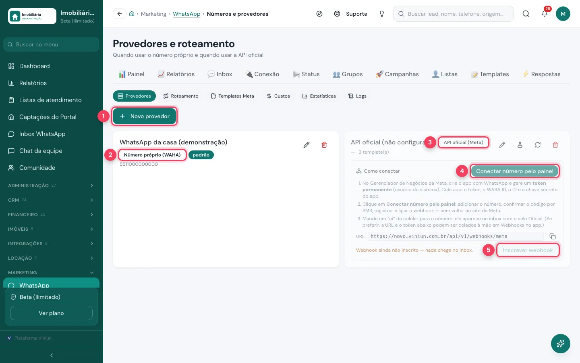Screen dimensions: 580x363
Task: Switch to Grupos tab
Action: click(348, 74)
